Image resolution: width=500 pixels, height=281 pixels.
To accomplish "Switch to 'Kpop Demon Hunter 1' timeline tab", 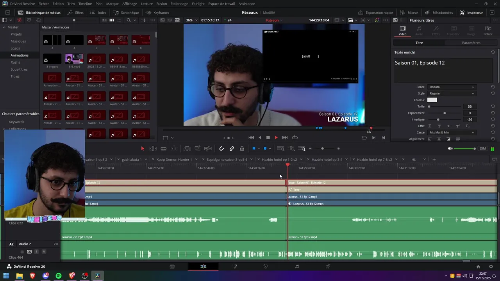I will pyautogui.click(x=174, y=159).
